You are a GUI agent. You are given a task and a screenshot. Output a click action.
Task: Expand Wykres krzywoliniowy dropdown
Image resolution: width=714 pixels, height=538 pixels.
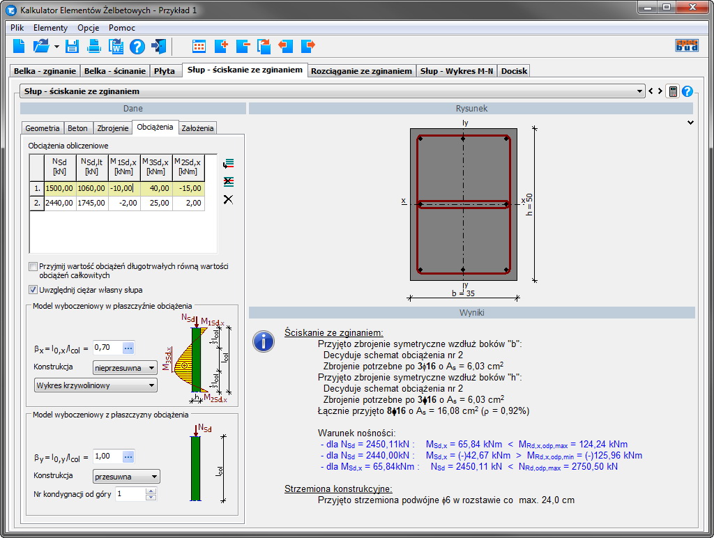click(x=96, y=385)
